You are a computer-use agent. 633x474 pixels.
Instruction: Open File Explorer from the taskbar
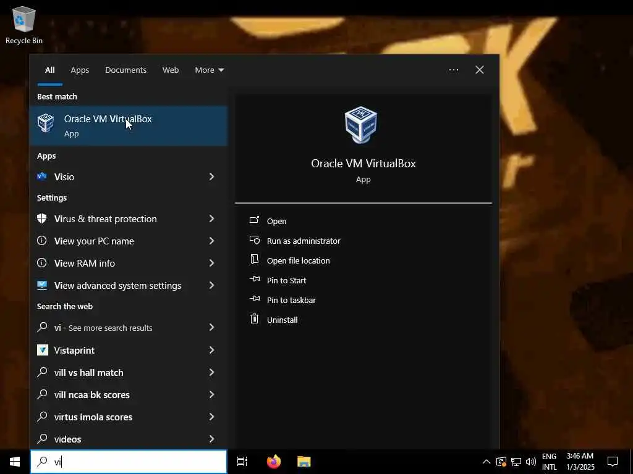tap(304, 462)
